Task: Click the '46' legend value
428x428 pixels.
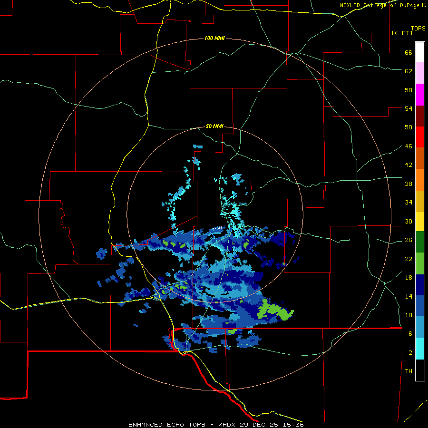Action: click(x=409, y=146)
